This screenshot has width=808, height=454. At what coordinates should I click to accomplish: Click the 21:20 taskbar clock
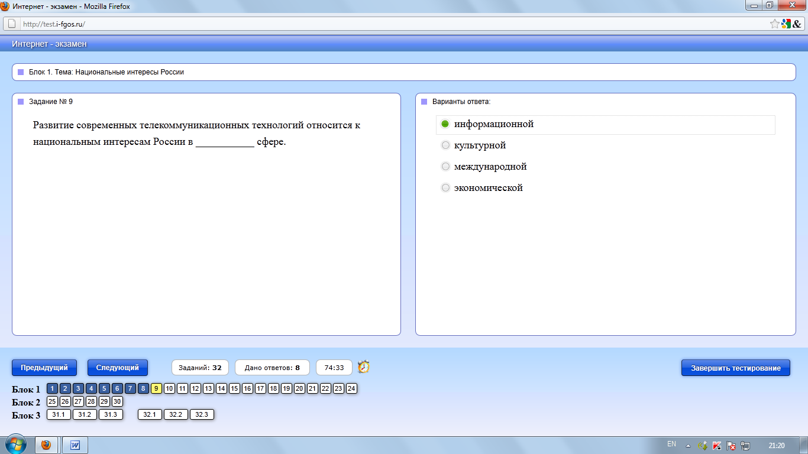coord(777,446)
